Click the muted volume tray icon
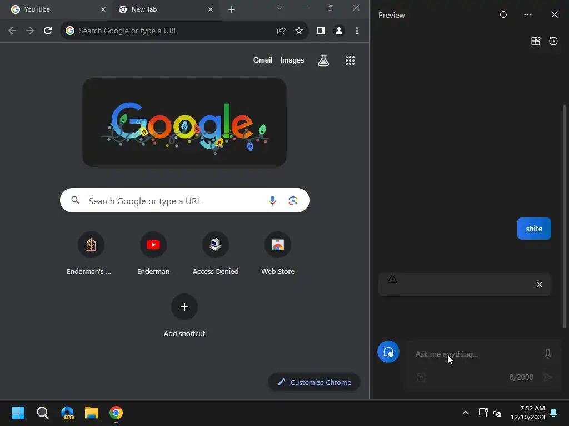This screenshot has width=569, height=426. [x=497, y=413]
